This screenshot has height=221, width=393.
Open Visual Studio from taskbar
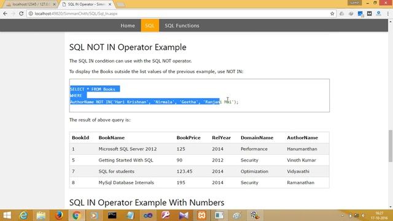tap(184, 215)
